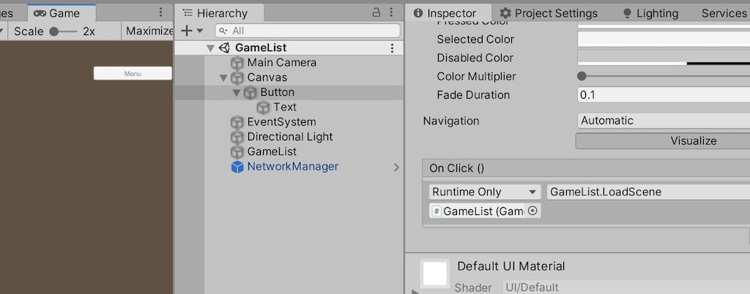The image size is (750, 294).
Task: Switch to the Project Settings tab
Action: (x=549, y=13)
